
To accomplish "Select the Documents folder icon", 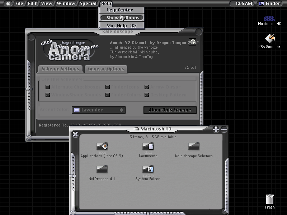I will click(148, 146).
